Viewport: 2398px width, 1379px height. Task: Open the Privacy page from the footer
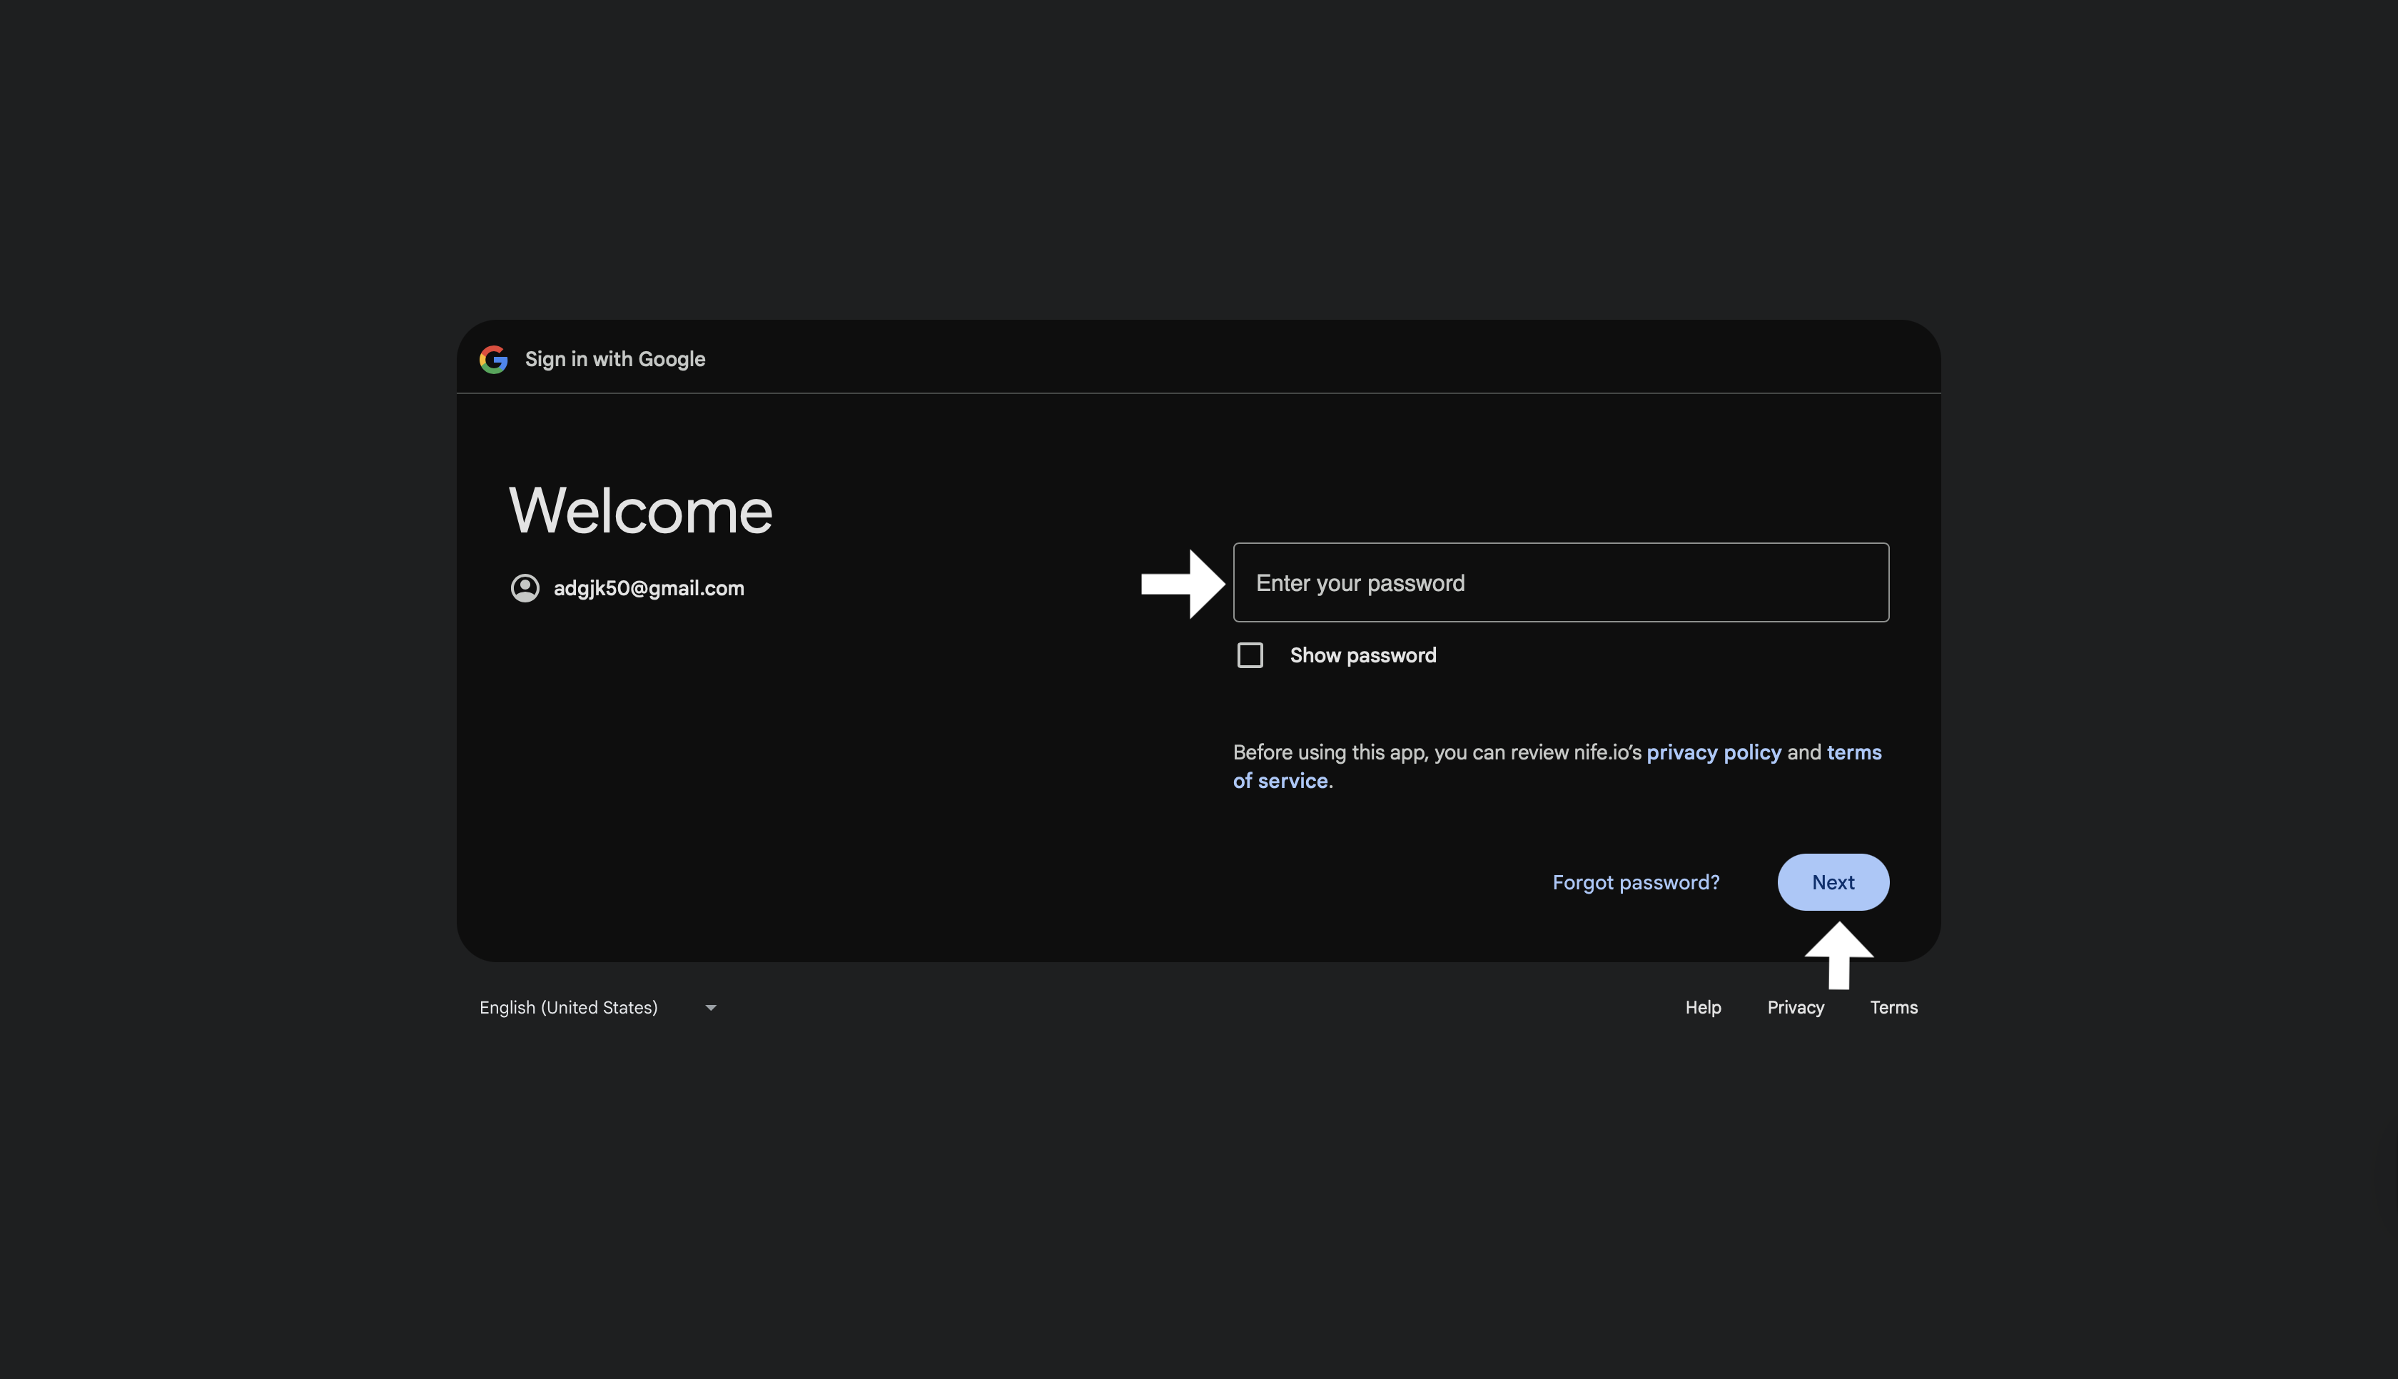[1795, 1007]
